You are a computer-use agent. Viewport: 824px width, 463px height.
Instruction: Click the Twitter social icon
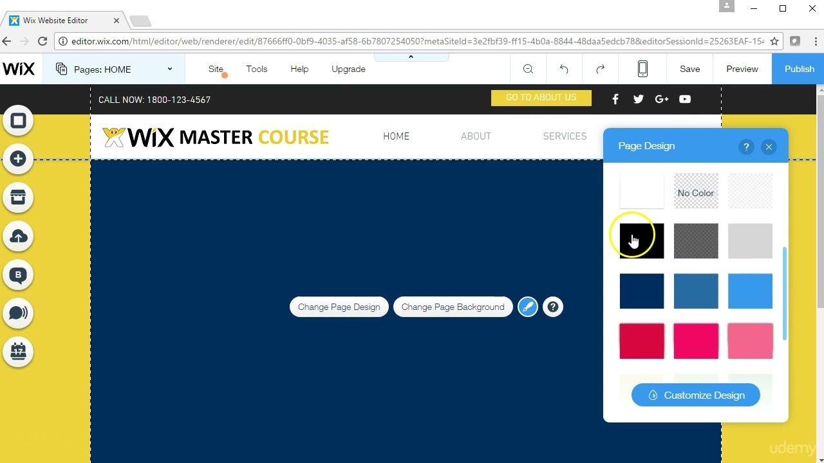[638, 99]
